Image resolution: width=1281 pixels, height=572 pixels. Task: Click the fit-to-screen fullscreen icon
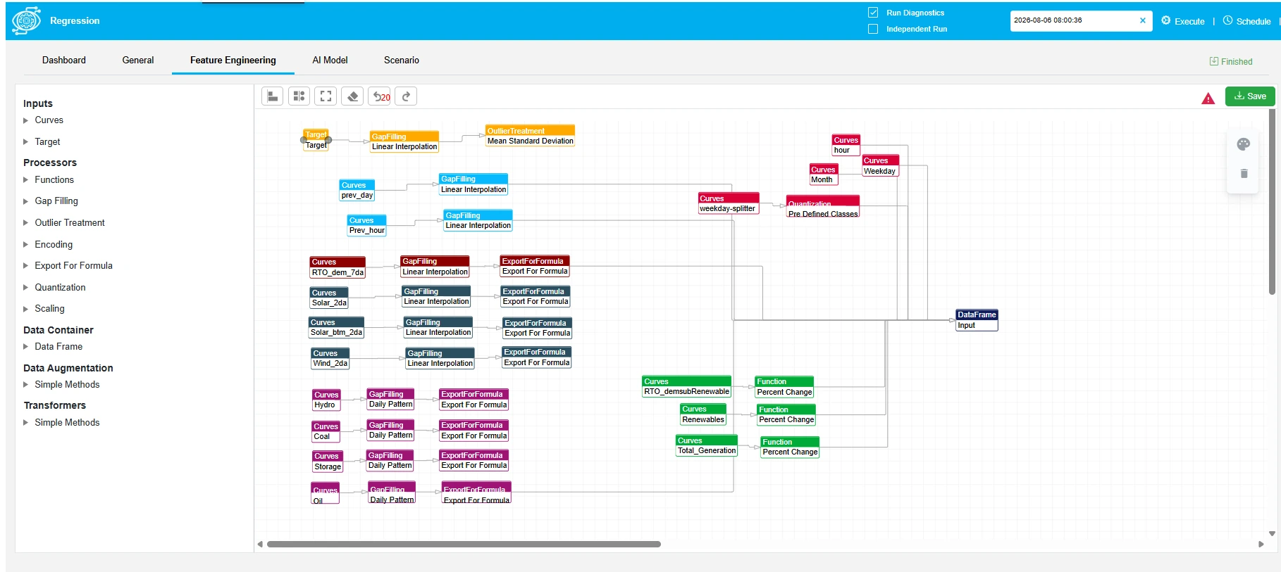pos(326,96)
